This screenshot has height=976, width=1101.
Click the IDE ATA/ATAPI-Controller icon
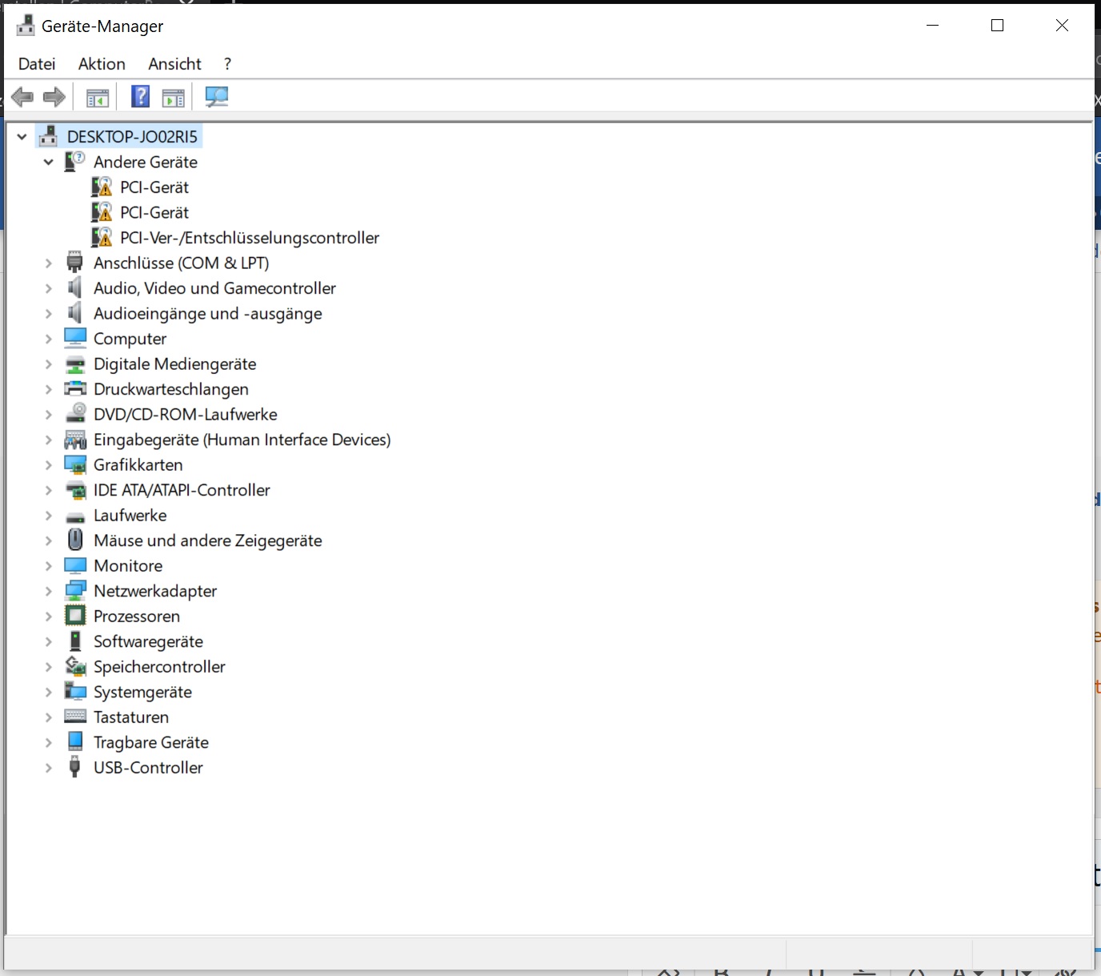[75, 489]
